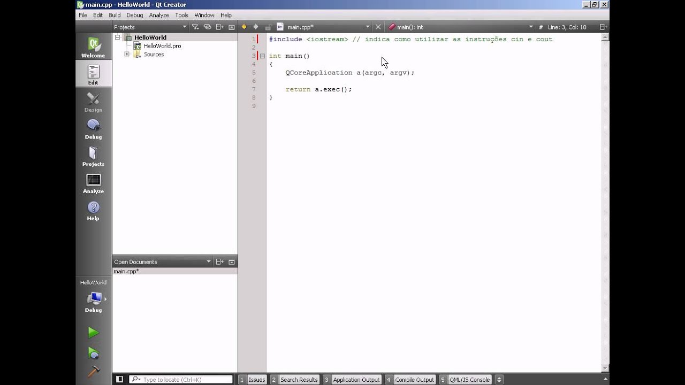Select HelloWorld.pro in project tree

(162, 46)
